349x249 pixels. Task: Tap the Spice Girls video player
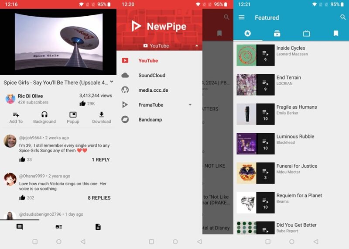click(x=58, y=41)
